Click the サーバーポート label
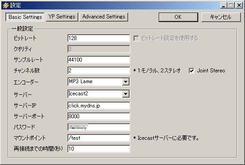This screenshot has height=165, width=245. (29, 116)
